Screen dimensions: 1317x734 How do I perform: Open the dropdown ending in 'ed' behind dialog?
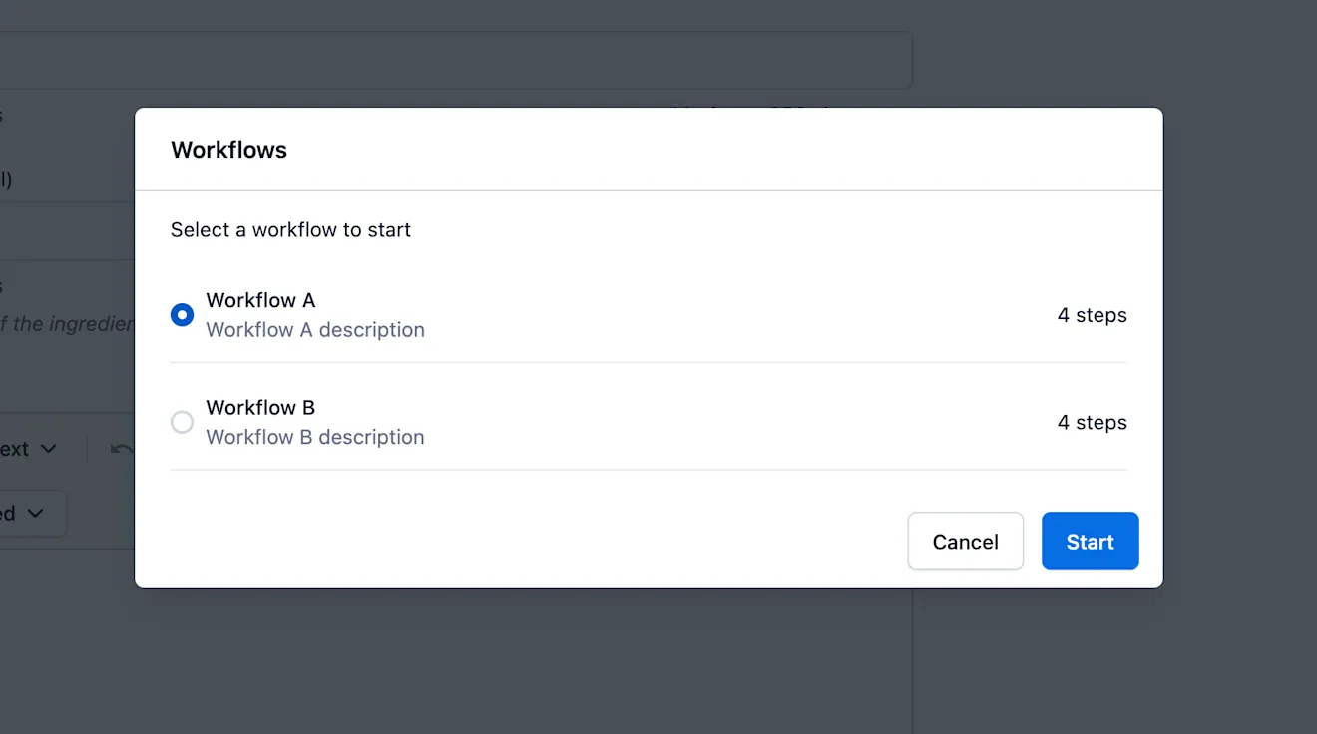coord(32,514)
